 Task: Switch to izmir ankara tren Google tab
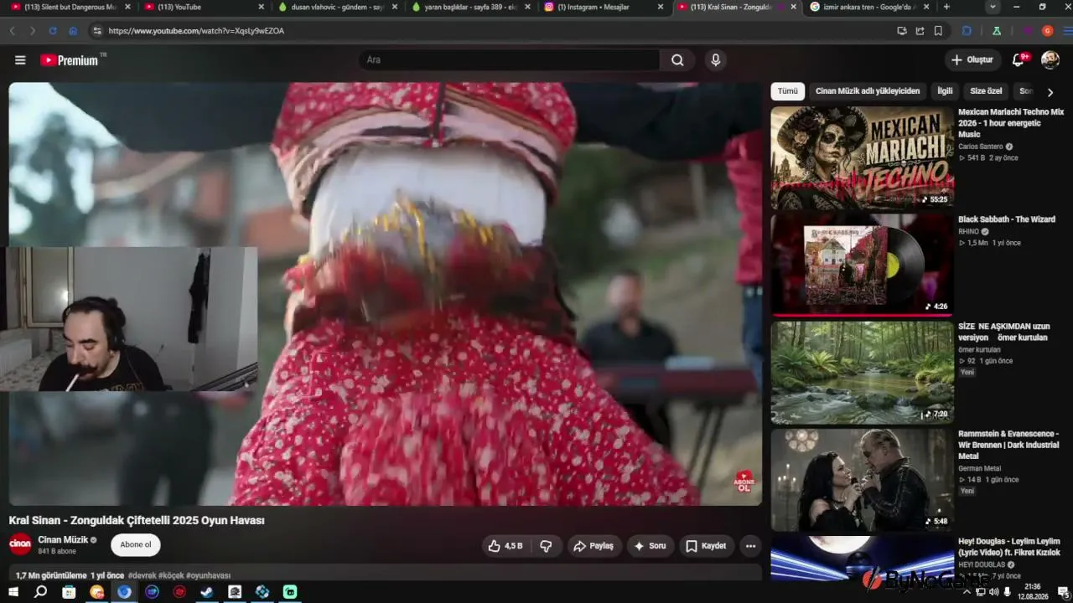click(871, 7)
